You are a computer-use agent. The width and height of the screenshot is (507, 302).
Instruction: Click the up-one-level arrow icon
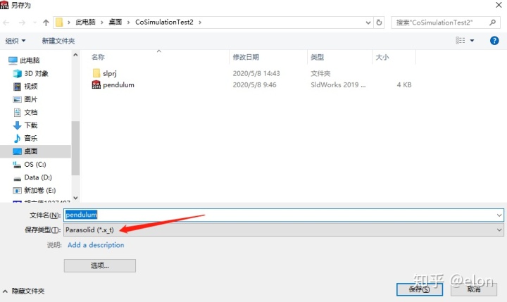click(x=46, y=23)
